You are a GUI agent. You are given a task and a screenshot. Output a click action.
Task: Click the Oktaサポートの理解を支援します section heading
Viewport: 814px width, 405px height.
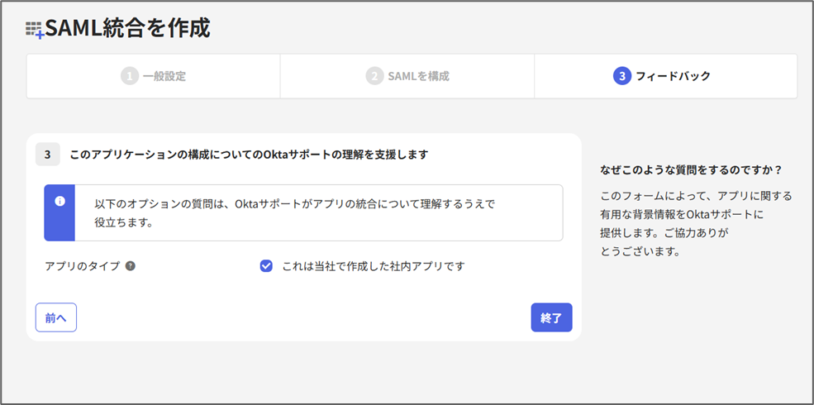250,155
